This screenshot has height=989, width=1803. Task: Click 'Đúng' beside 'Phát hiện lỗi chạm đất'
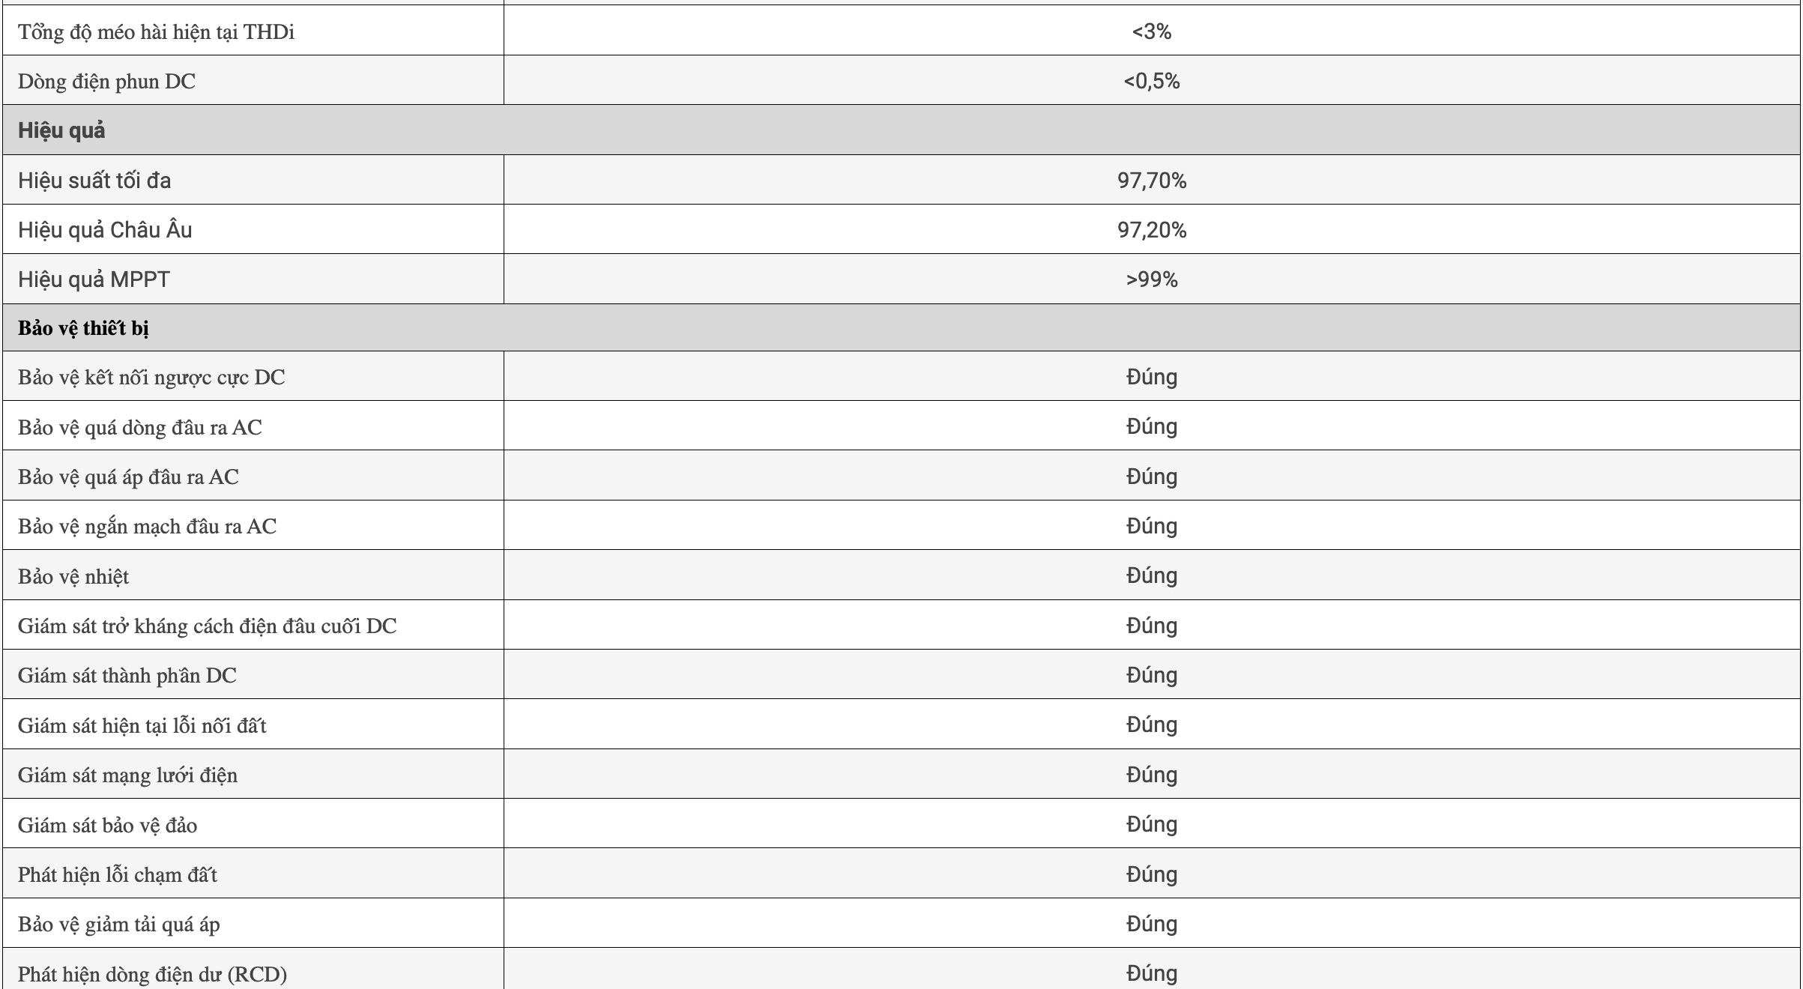(x=1152, y=874)
